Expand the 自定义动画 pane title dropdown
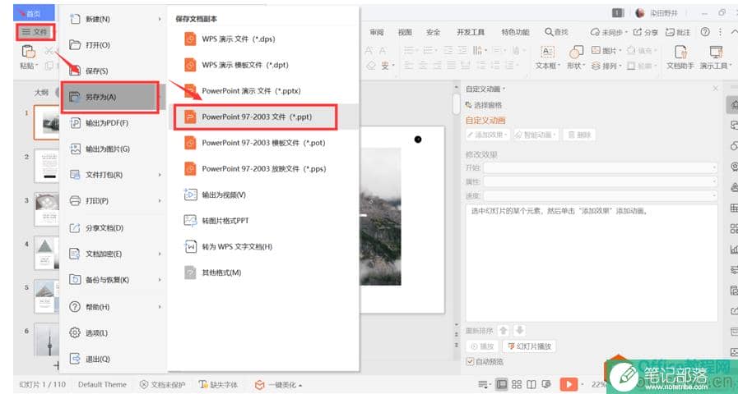This screenshot has height=394, width=738. click(504, 89)
